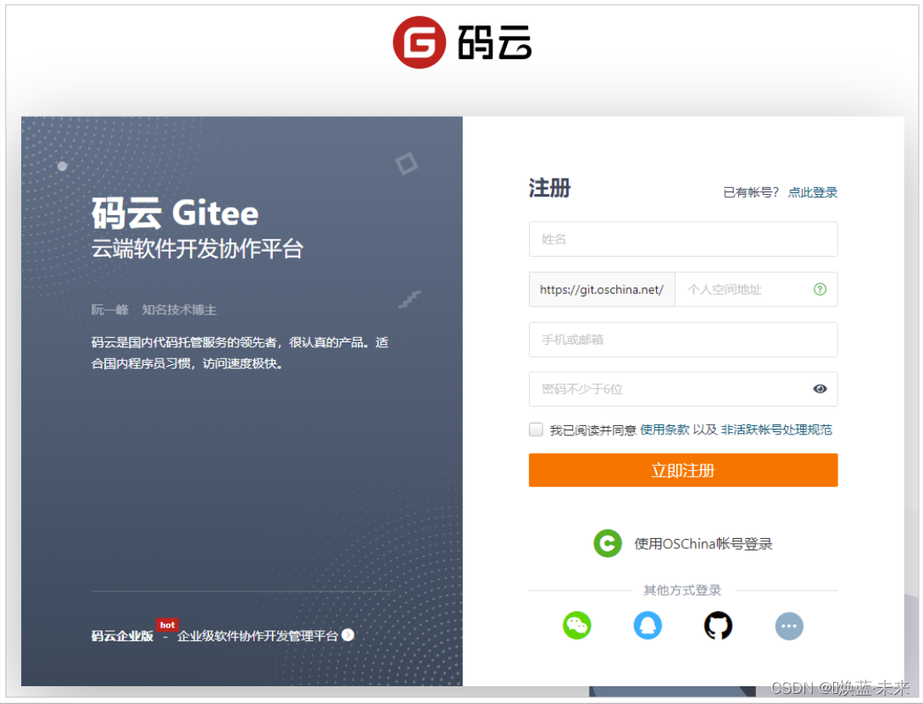
Task: Click 使用OSChina帐号登录 text link
Action: coord(703,544)
